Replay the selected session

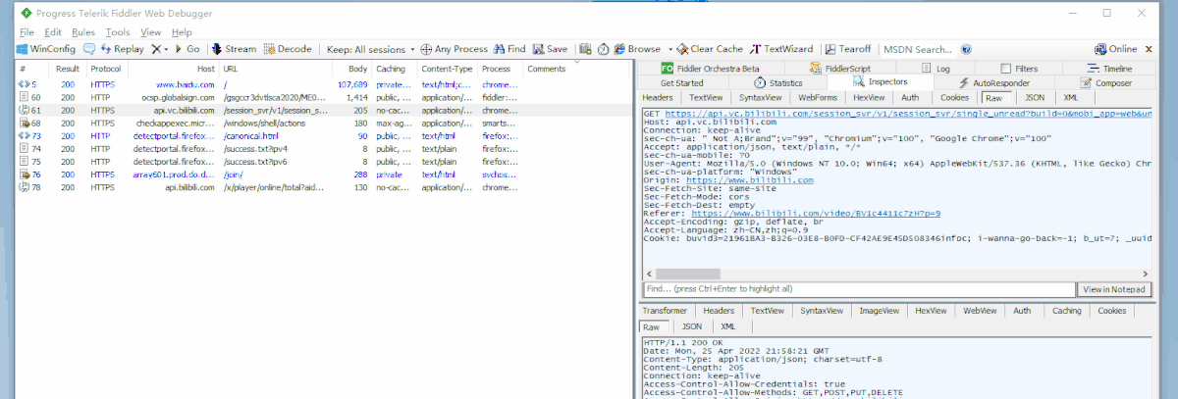pyautogui.click(x=122, y=48)
